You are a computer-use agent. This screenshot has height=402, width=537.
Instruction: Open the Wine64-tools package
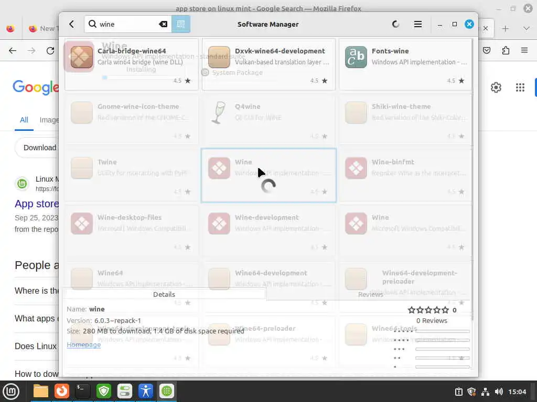tap(405, 342)
